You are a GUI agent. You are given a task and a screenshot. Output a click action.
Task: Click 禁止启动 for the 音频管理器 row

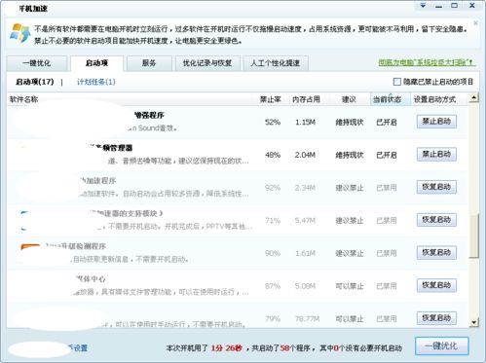[436, 155]
